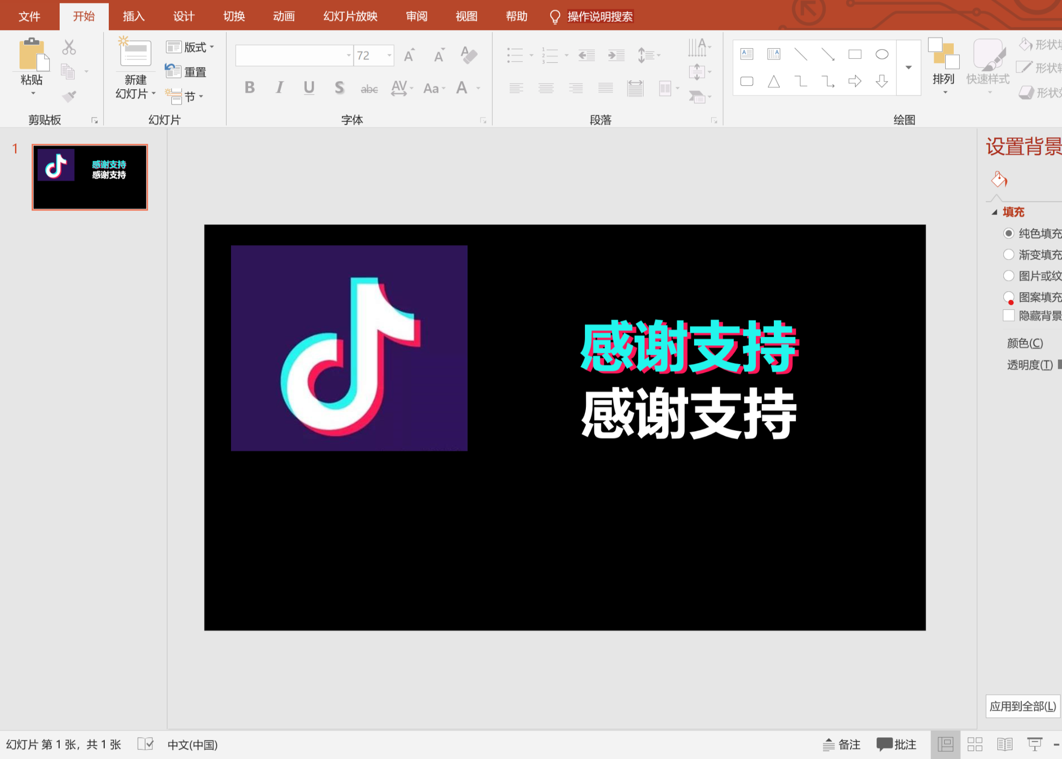Toggle hide background graphics checkbox
This screenshot has width=1062, height=759.
(1009, 315)
